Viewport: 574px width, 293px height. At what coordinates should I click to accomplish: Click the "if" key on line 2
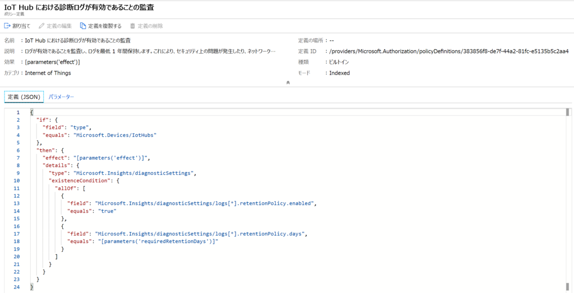(x=43, y=120)
